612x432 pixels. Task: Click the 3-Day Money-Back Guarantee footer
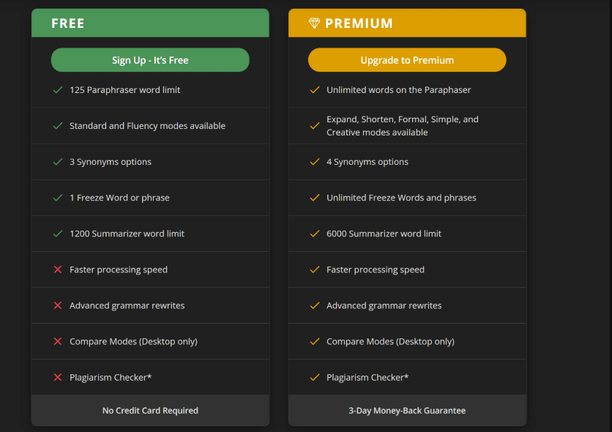click(x=407, y=411)
